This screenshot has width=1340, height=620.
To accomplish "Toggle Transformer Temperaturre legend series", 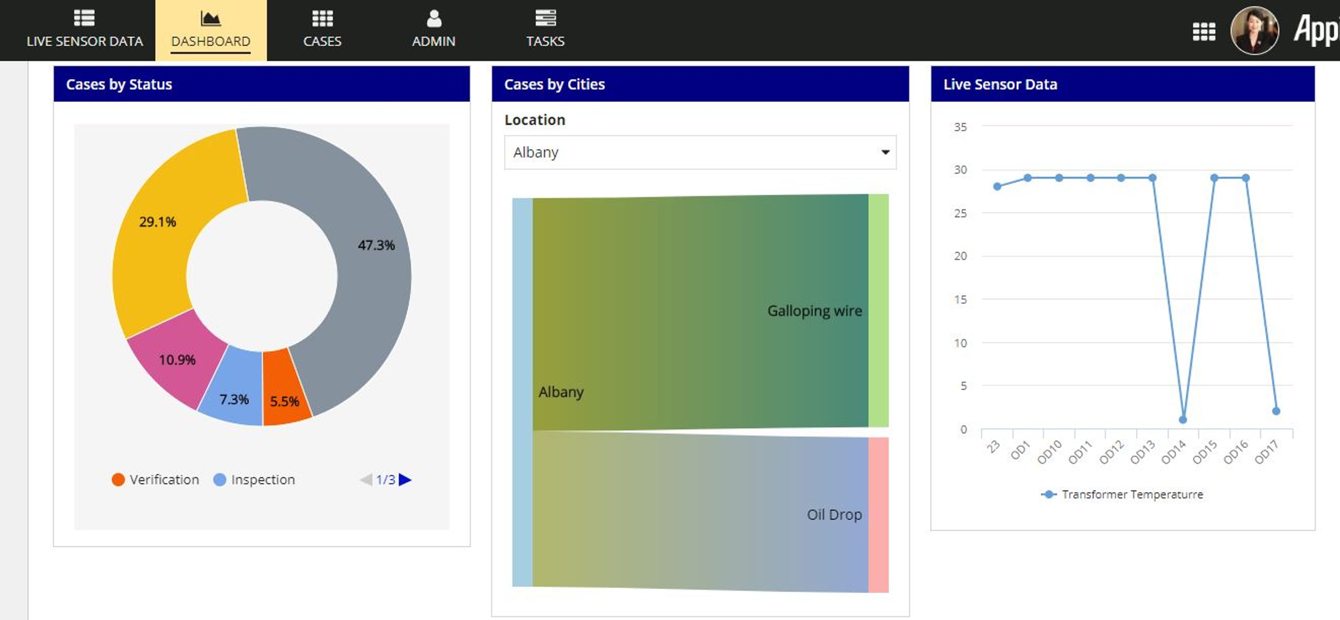I will [x=1122, y=494].
